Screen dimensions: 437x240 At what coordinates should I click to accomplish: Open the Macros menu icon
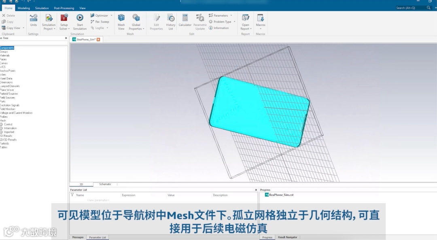(261, 18)
